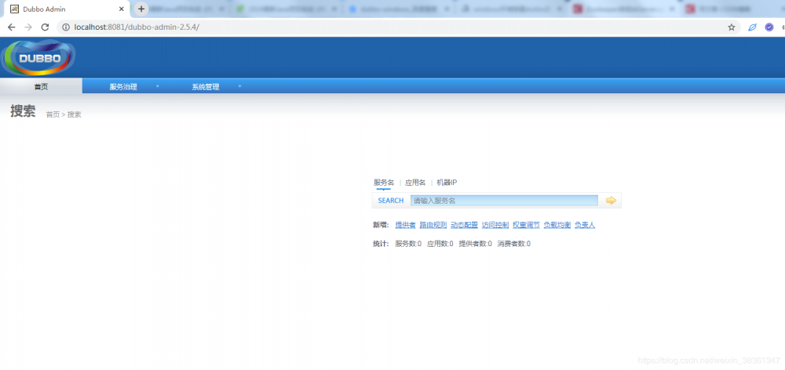
Task: Open the 权重调节 add link
Action: coord(526,225)
